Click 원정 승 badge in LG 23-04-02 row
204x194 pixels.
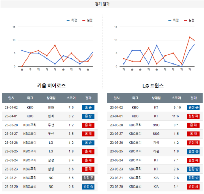193,108
